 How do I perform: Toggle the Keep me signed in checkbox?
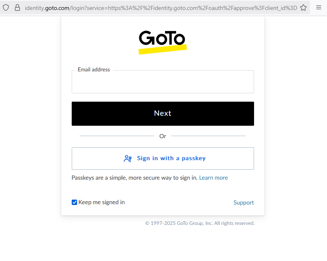(x=75, y=202)
